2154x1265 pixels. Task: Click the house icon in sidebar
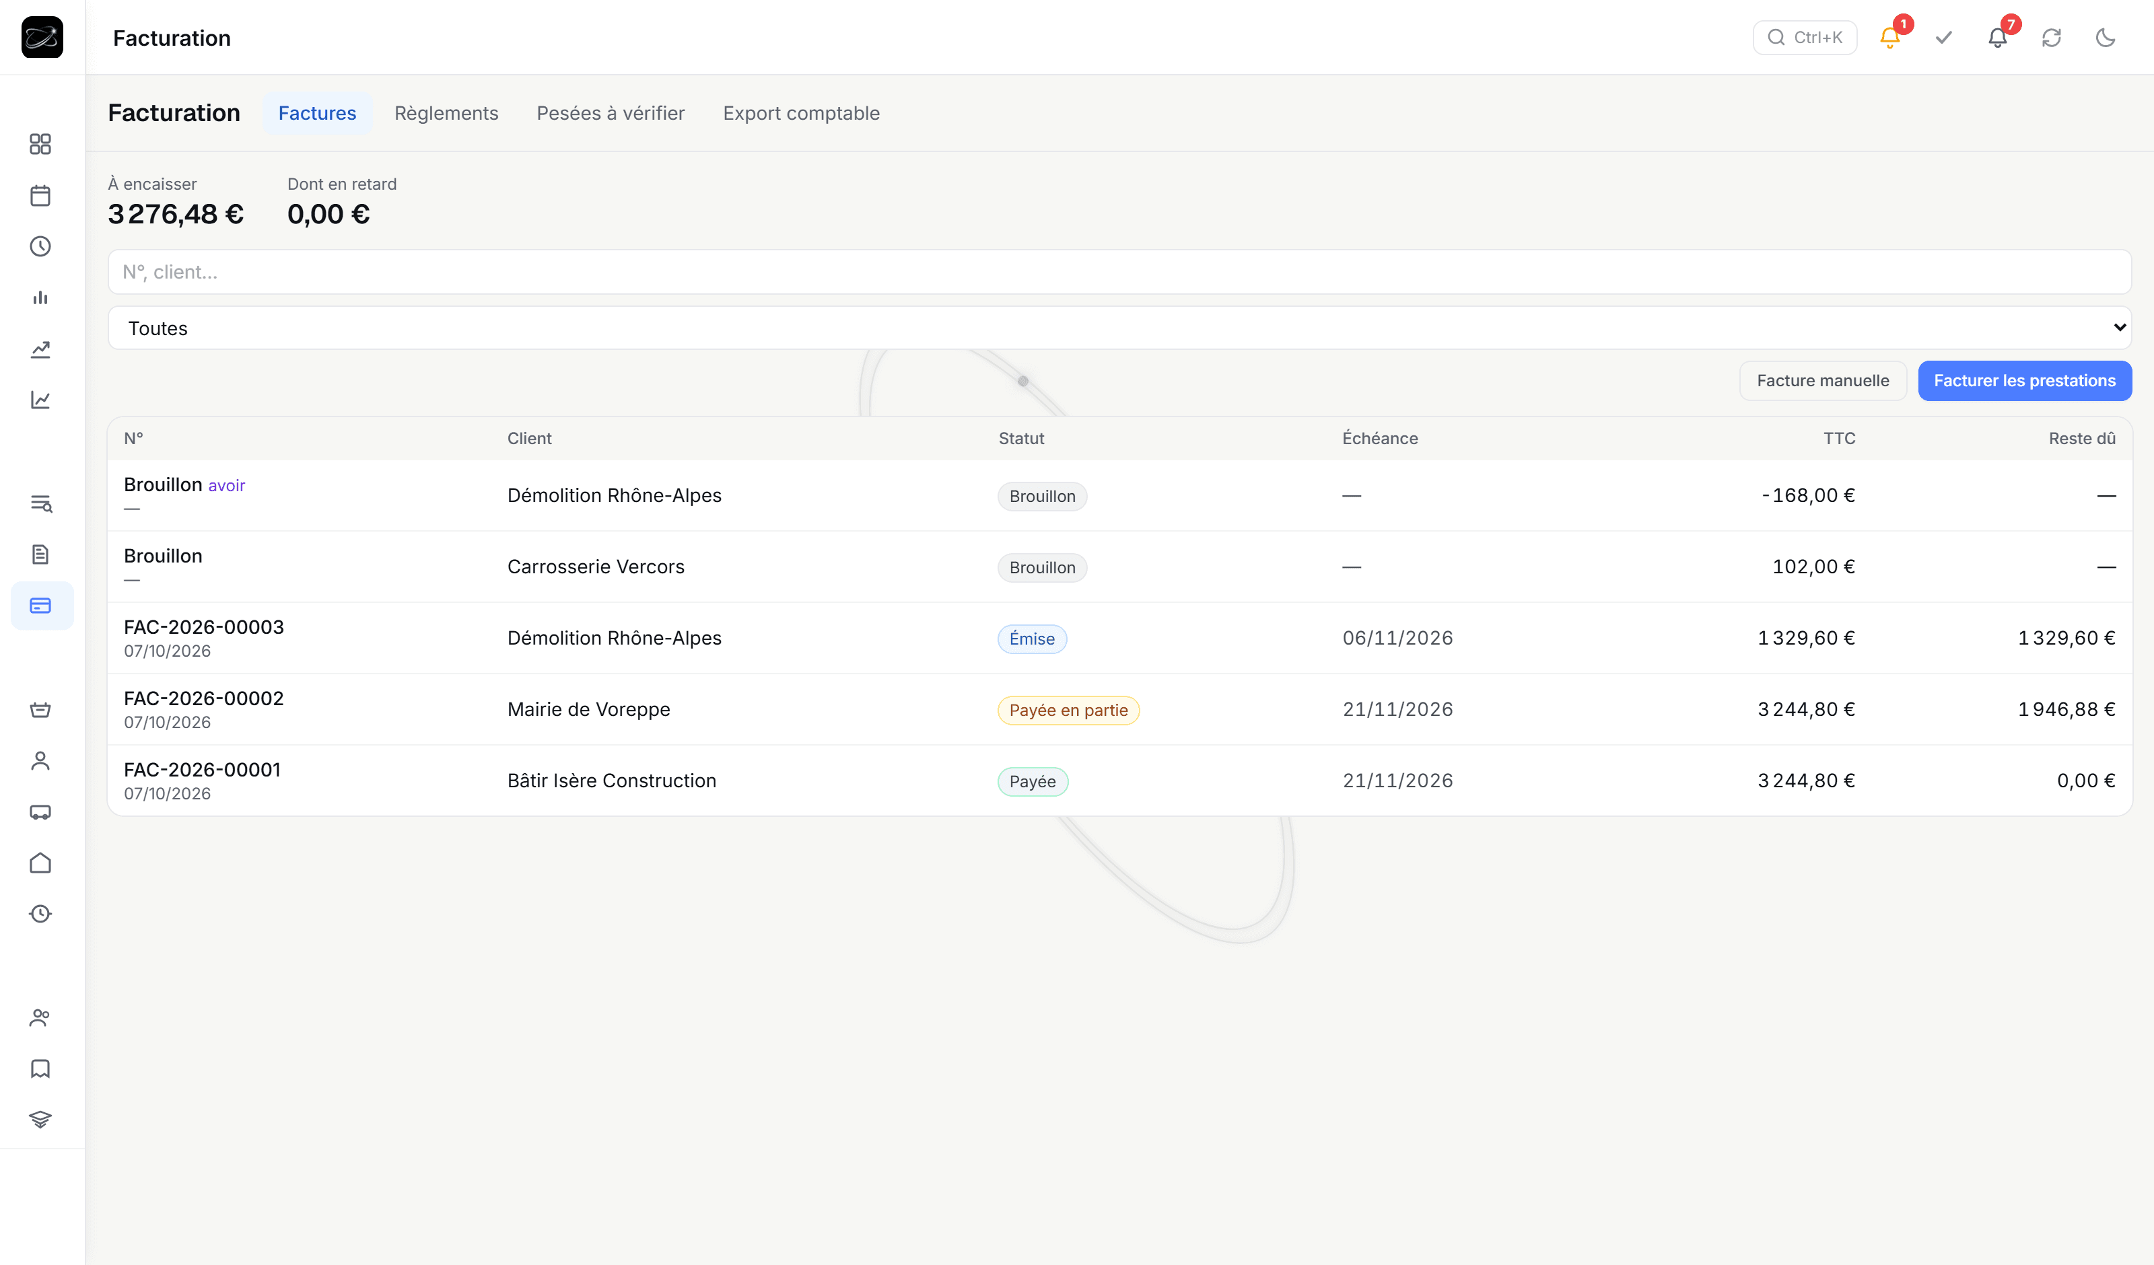click(40, 863)
